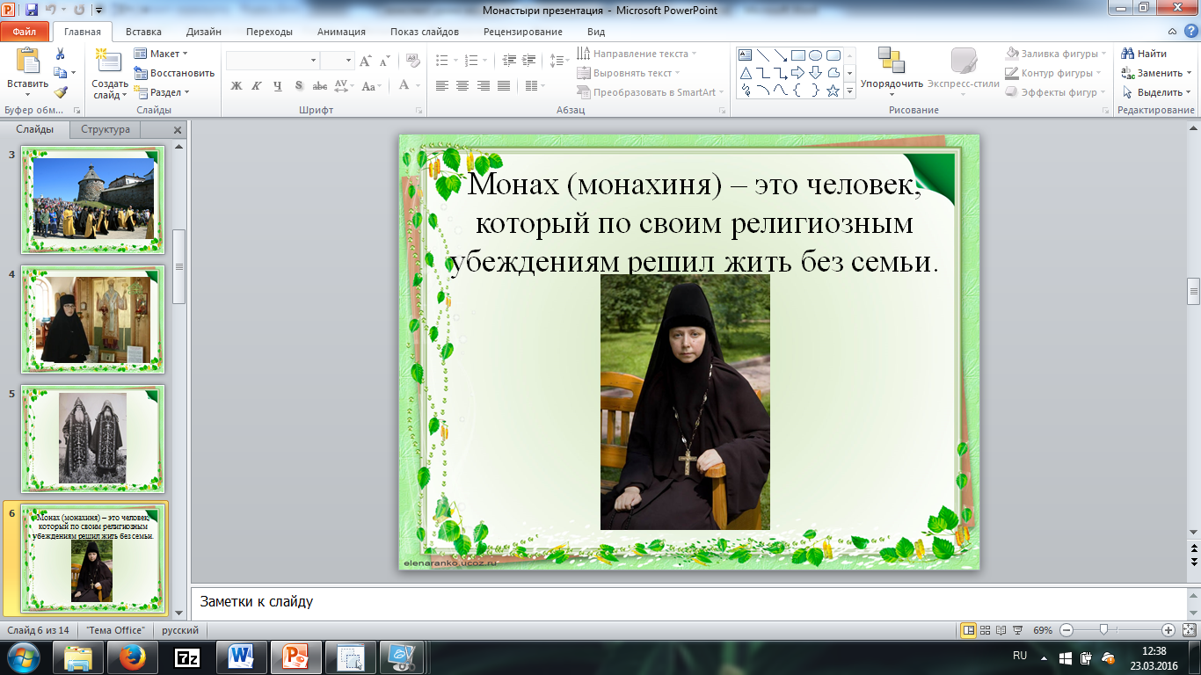Toggle text shadow S formatting

[299, 86]
